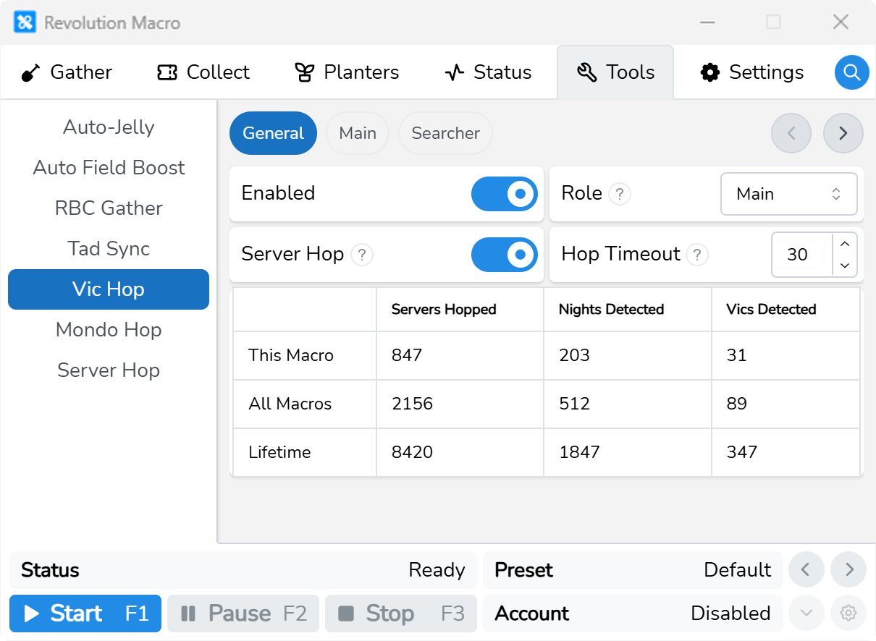Switch to the Planters tab
876x641 pixels.
(347, 72)
